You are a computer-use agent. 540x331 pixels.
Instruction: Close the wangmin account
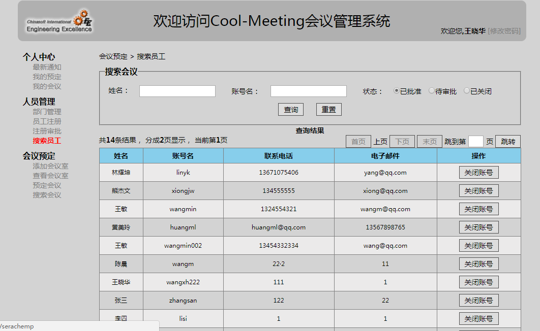tap(478, 209)
